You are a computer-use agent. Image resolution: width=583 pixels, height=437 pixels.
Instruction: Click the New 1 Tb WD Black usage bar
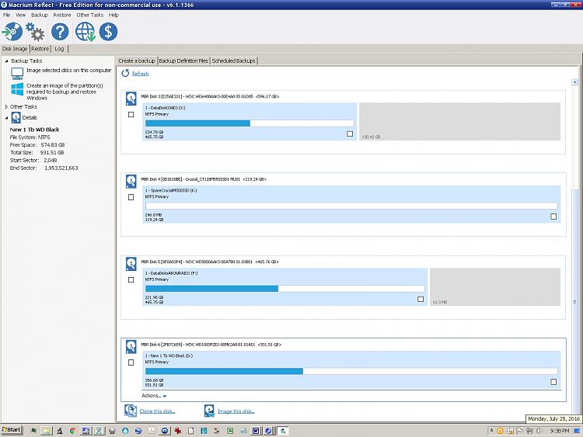(x=351, y=371)
